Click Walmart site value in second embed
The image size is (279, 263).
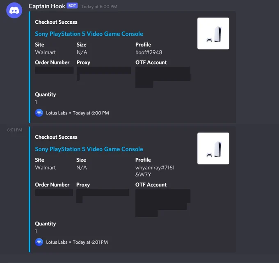[x=46, y=168]
